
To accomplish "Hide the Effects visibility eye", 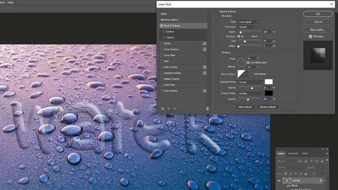I will pos(288,186).
